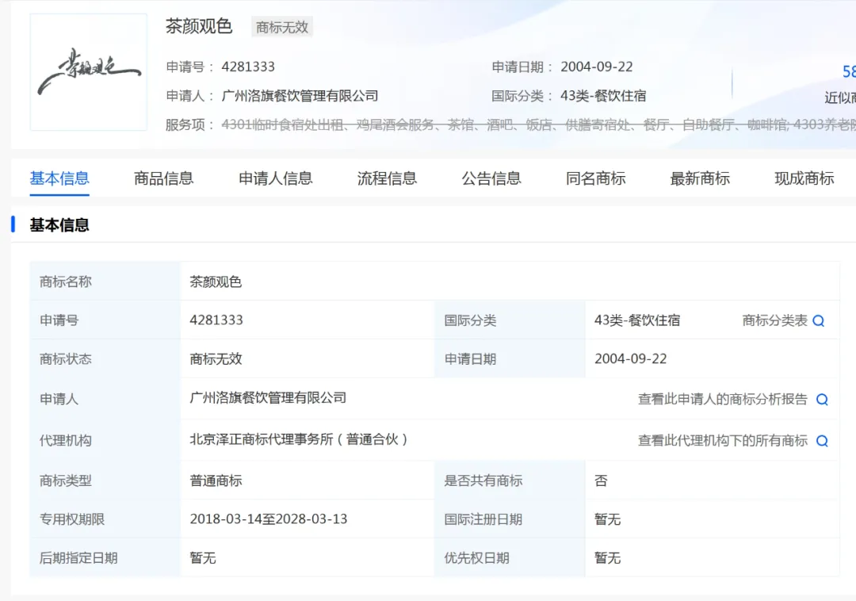The height and width of the screenshot is (601, 856).
Task: Click the 优先权日期 label cell
Action: click(510, 558)
